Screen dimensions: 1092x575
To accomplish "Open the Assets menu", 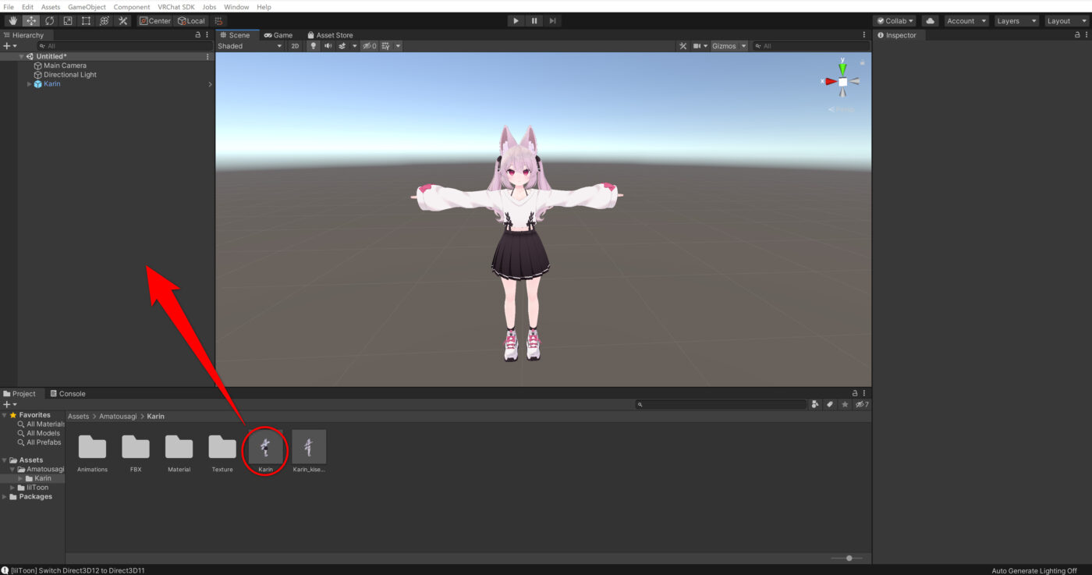I will pyautogui.click(x=51, y=7).
